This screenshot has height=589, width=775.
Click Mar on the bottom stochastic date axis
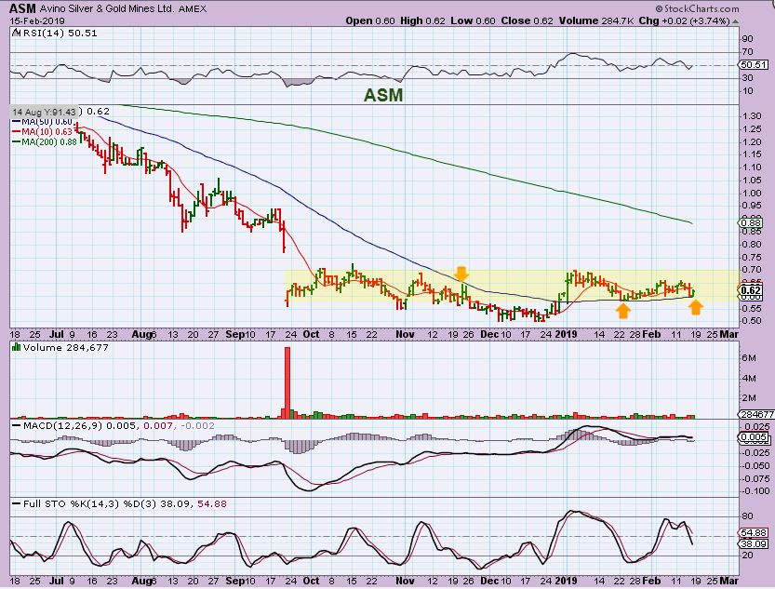(x=729, y=582)
